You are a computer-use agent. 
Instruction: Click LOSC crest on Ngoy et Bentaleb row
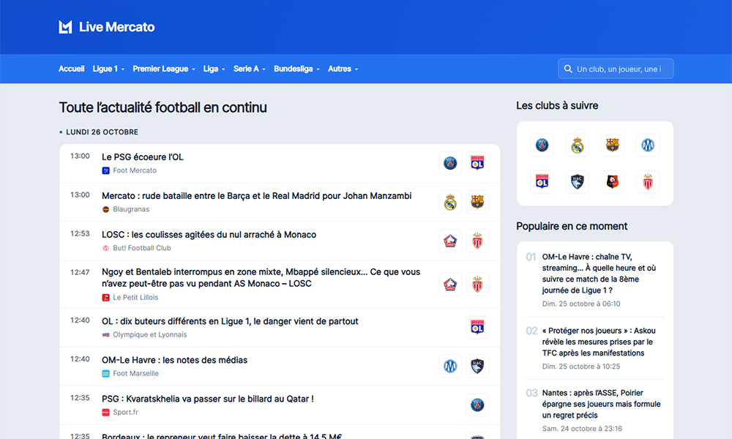450,284
